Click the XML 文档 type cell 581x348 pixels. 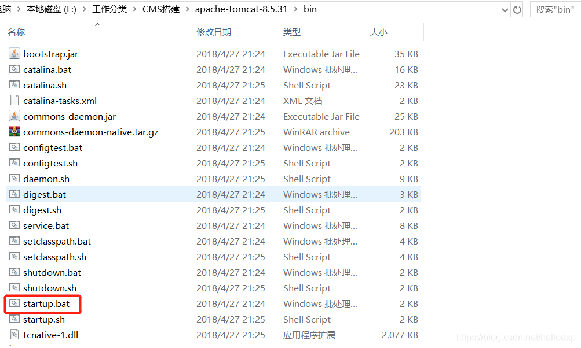tap(303, 101)
